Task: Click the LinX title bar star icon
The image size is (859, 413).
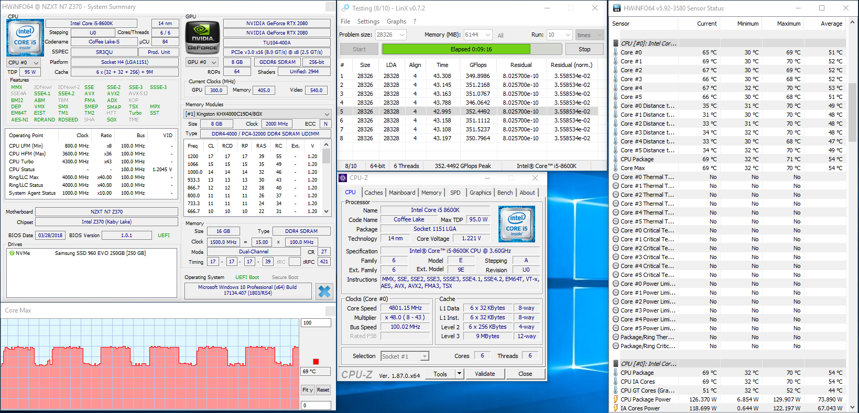Action: 345,8
